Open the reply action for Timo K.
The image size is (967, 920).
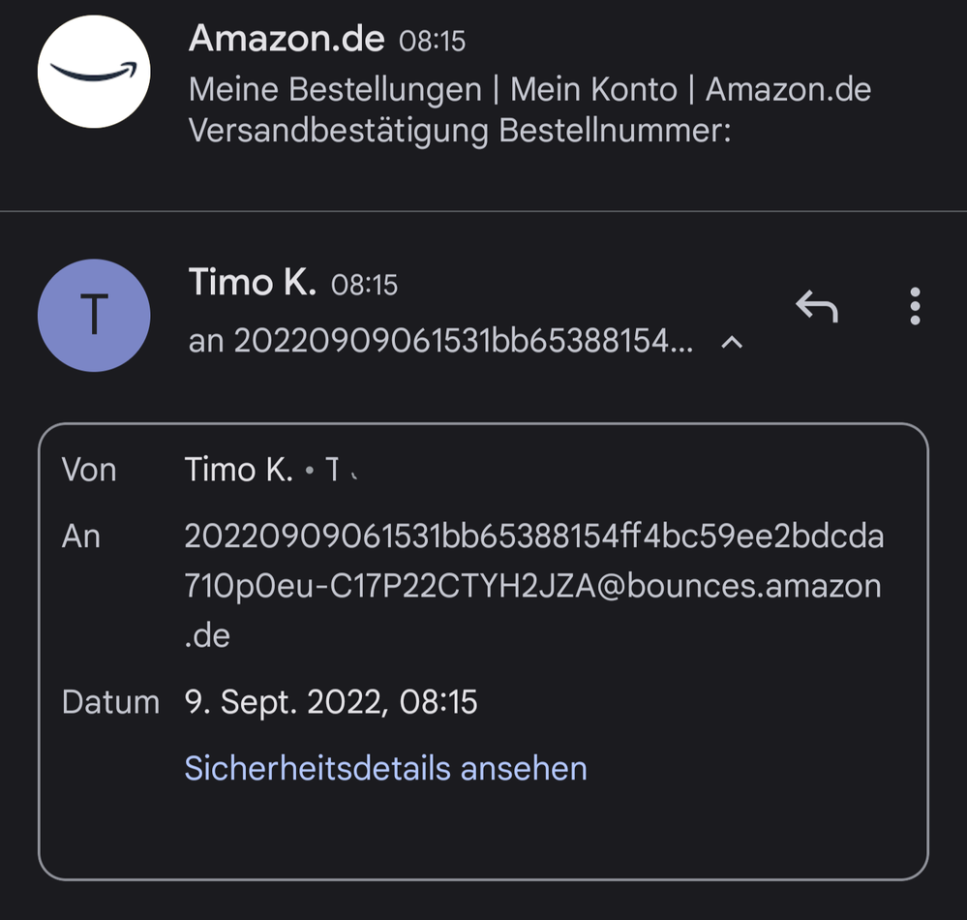[x=816, y=306]
